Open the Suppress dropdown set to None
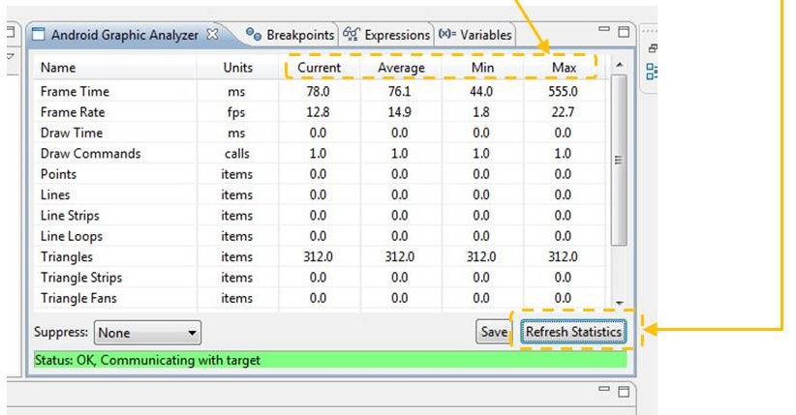This screenshot has width=796, height=415. 147,333
